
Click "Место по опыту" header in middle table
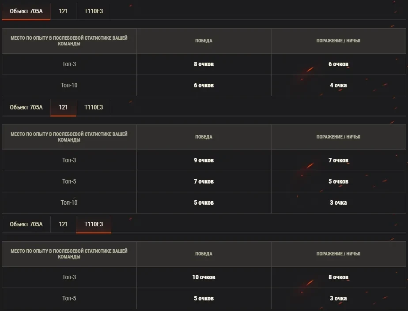69,137
